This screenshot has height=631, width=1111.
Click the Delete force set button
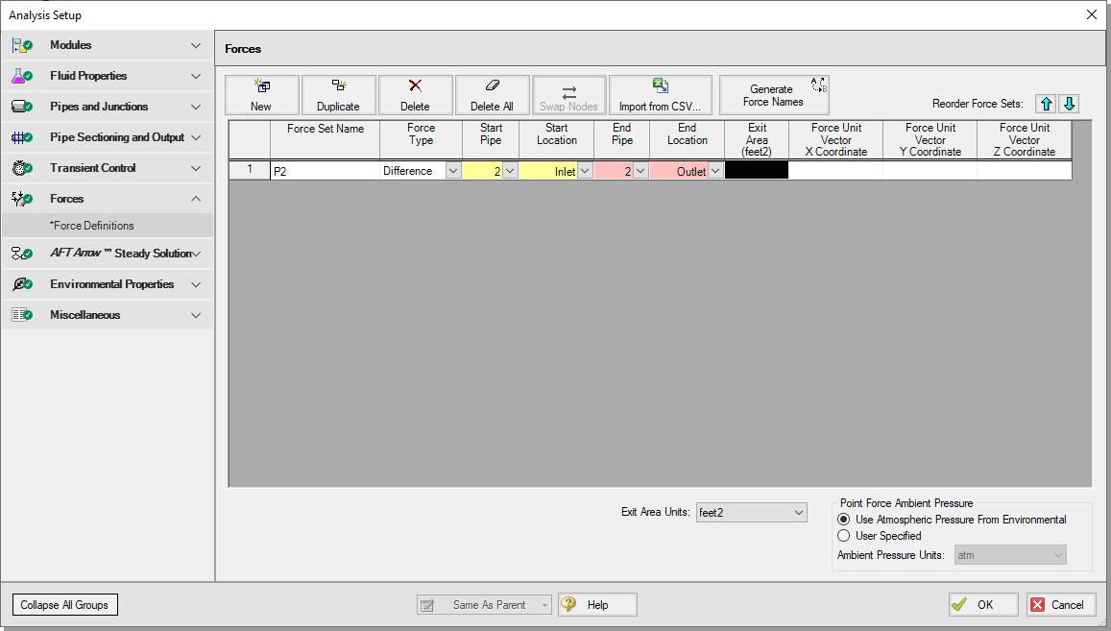[415, 95]
